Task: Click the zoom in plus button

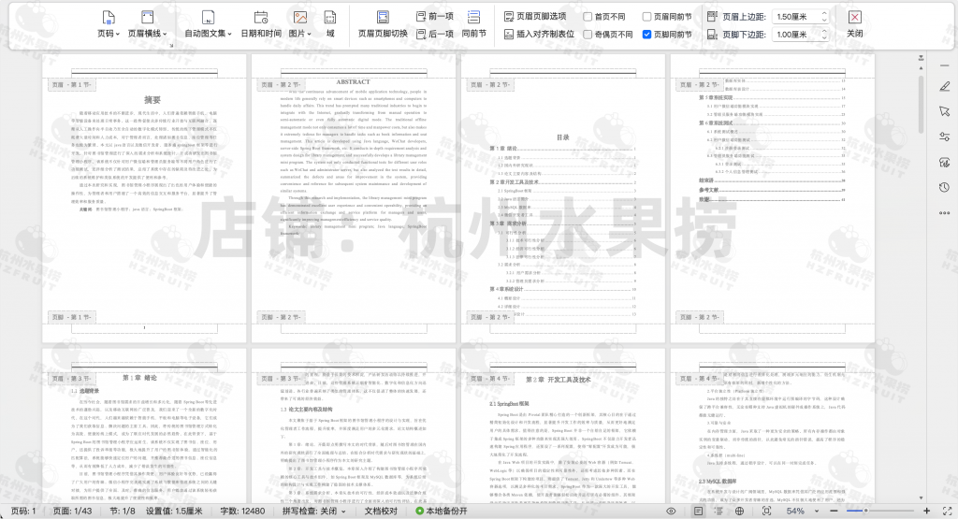Action: (927, 512)
